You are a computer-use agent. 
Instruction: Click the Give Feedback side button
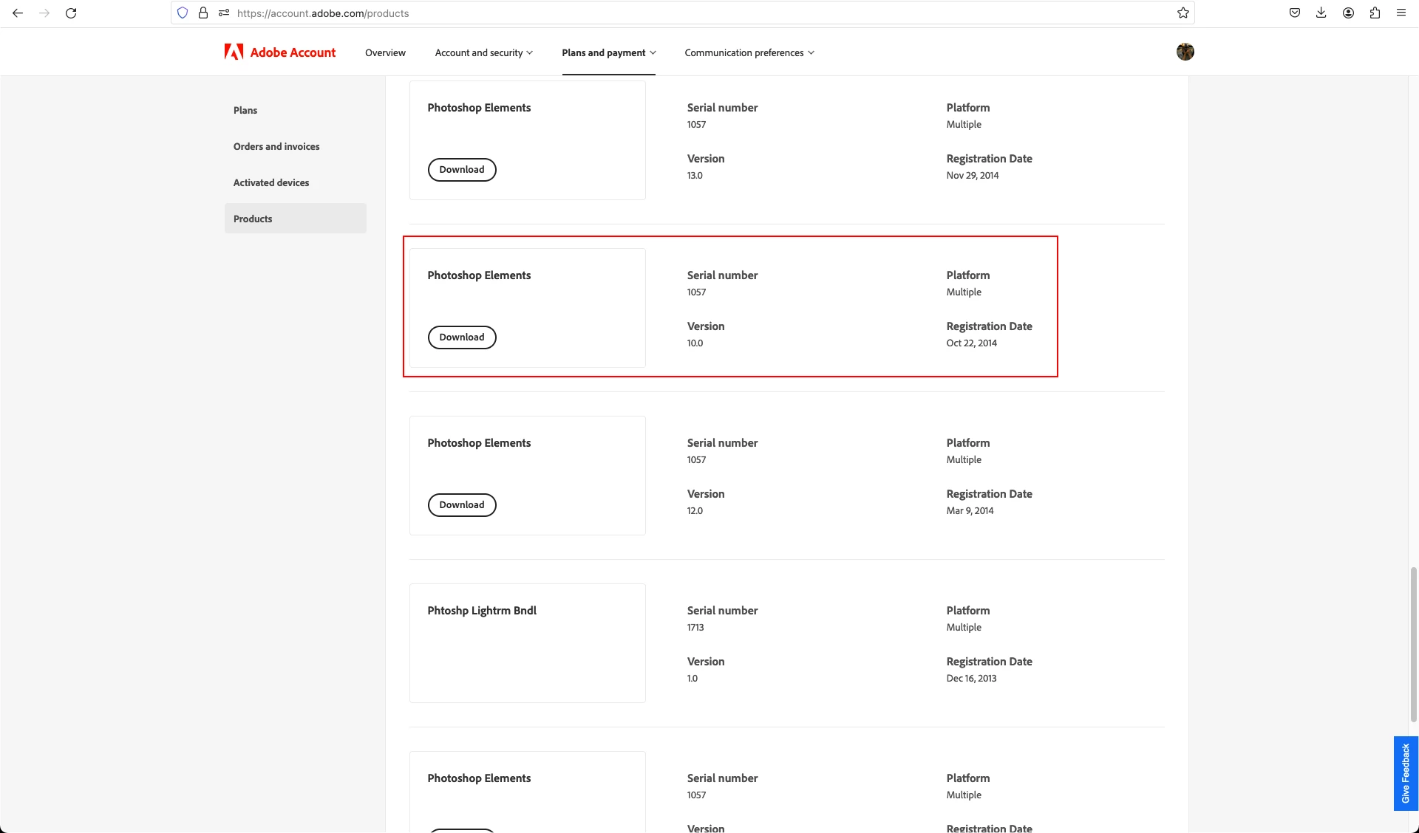click(1405, 773)
